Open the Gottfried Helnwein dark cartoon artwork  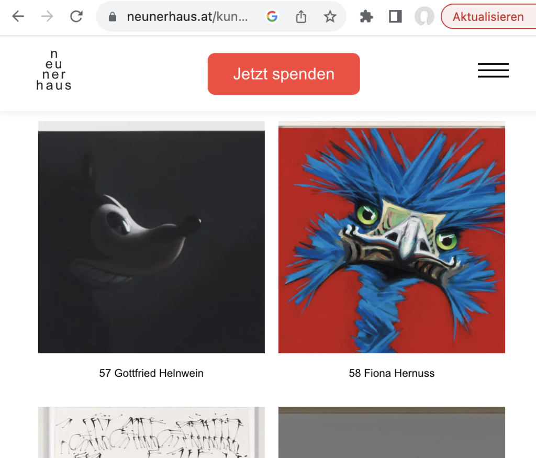click(x=151, y=237)
